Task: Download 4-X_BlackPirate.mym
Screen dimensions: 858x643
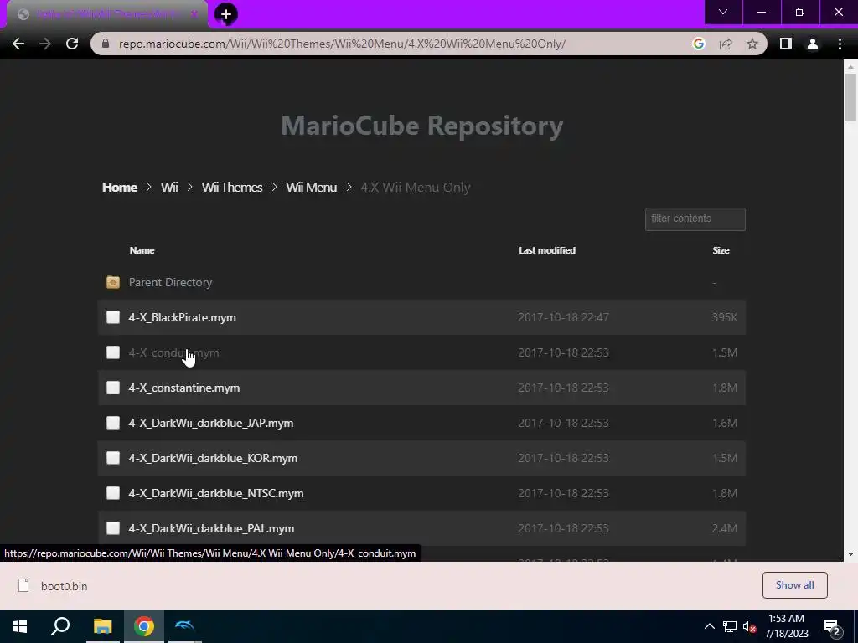Action: [182, 317]
